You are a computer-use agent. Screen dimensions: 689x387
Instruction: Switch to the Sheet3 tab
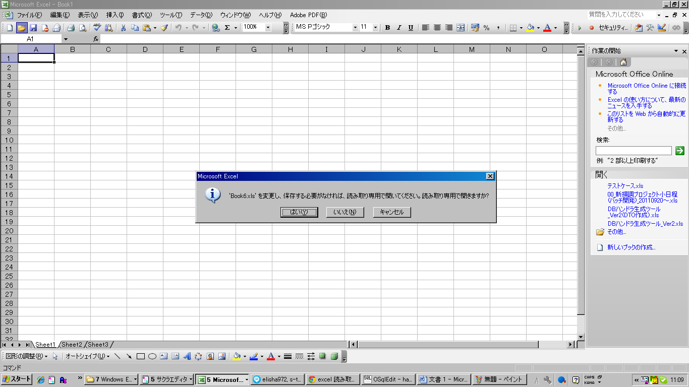[98, 345]
